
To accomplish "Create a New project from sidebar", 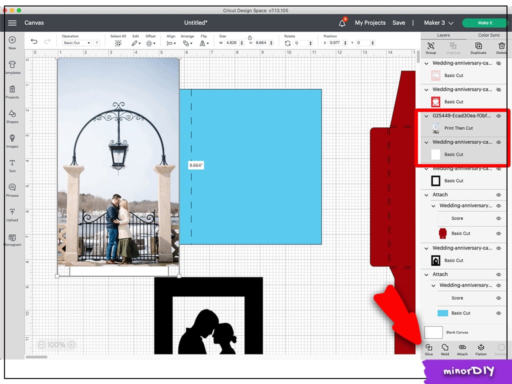I will [12, 43].
